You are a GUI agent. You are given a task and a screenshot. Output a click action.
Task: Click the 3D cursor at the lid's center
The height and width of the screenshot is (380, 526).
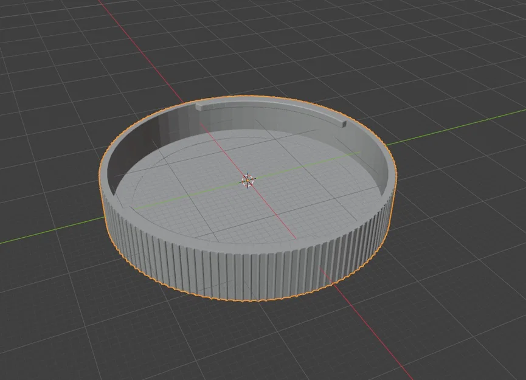pyautogui.click(x=247, y=181)
